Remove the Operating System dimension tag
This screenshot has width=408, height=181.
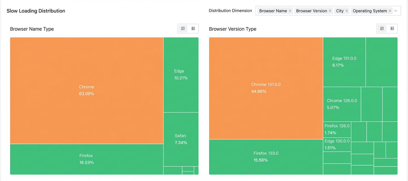click(x=390, y=11)
